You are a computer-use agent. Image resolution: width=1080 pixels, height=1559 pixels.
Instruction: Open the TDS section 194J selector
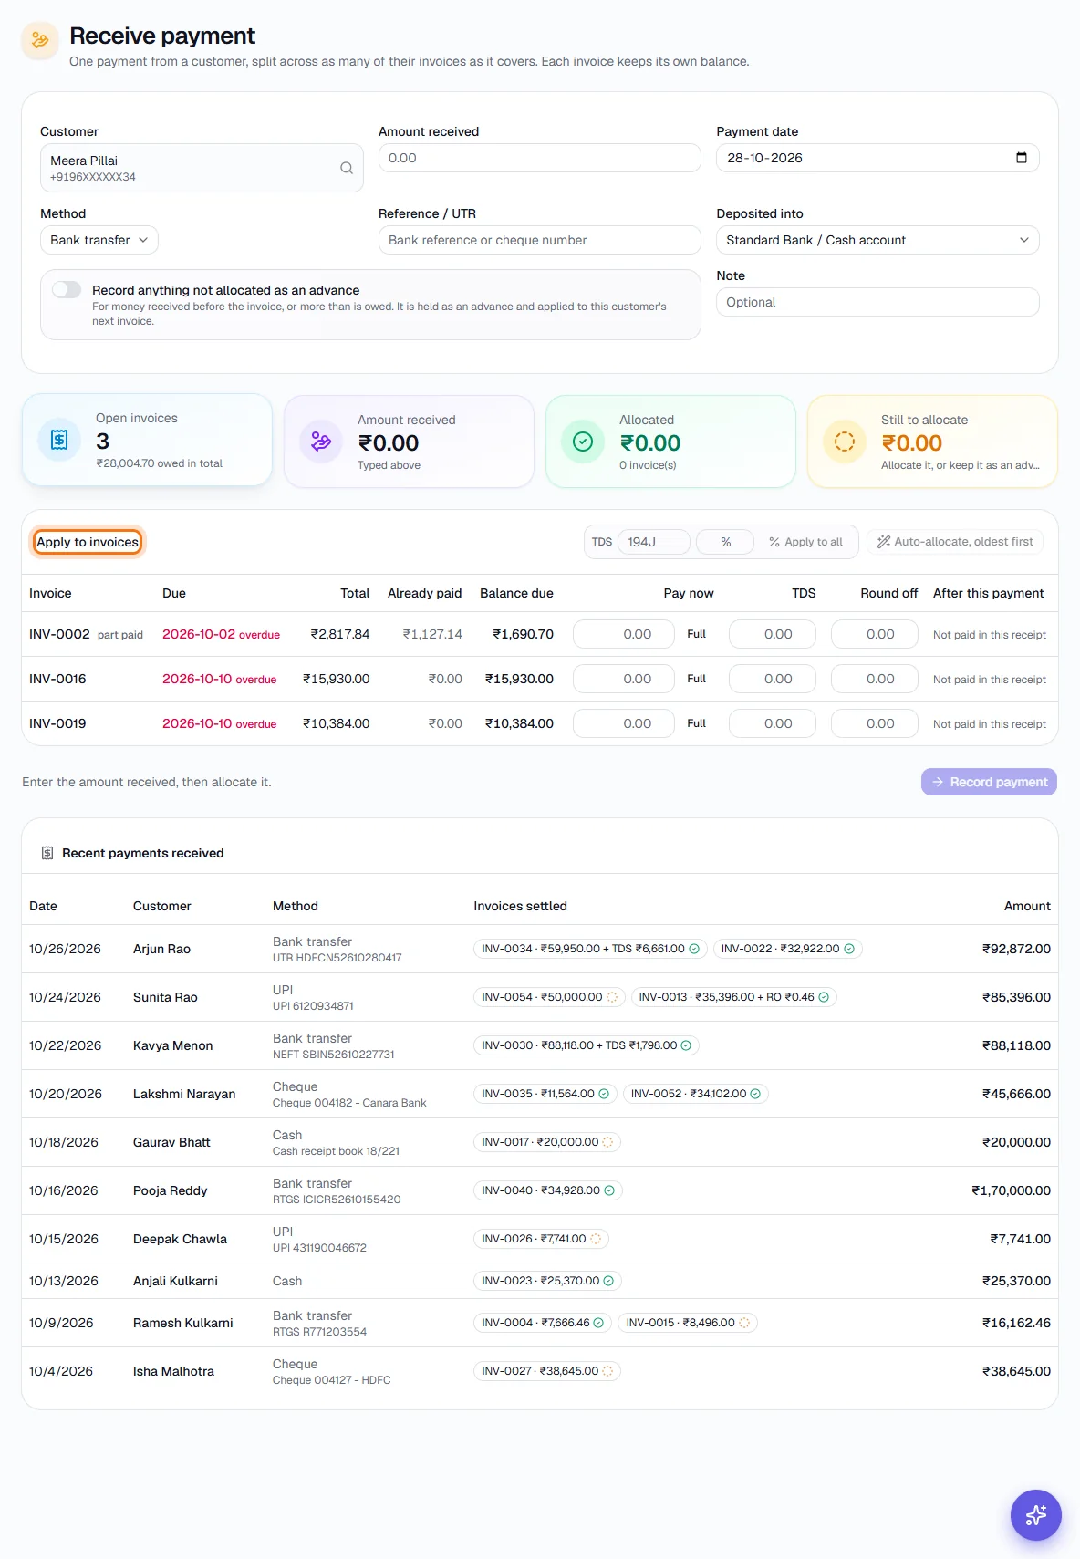pos(654,542)
